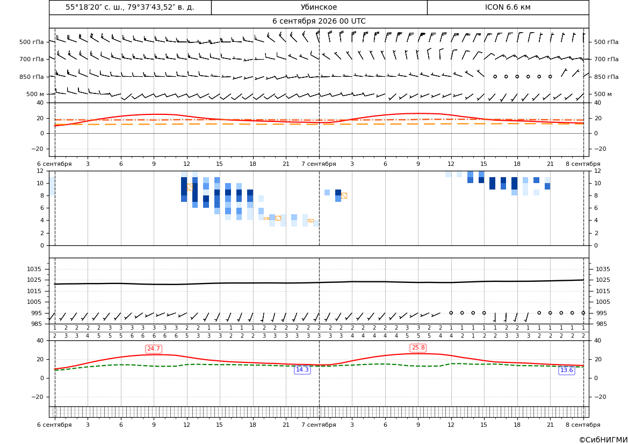The height and width of the screenshot is (444, 628).
Task: Click the 500 гПа left axis label
Action: point(32,42)
